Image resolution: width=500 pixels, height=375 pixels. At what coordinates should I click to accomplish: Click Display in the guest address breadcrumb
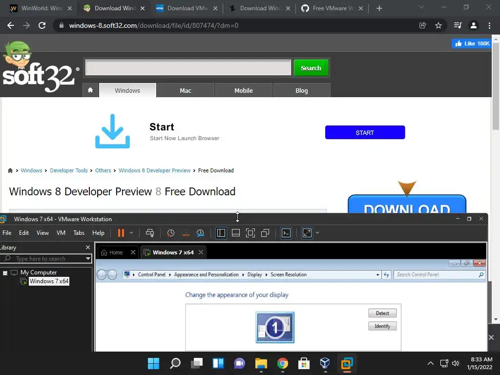254,274
